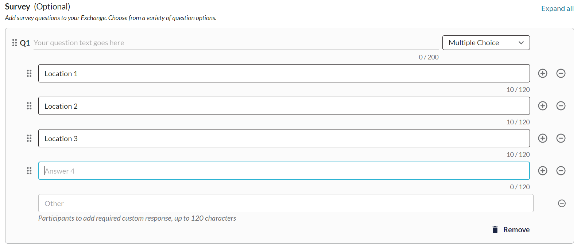
Task: Add an answer after Location 1
Action: [543, 73]
